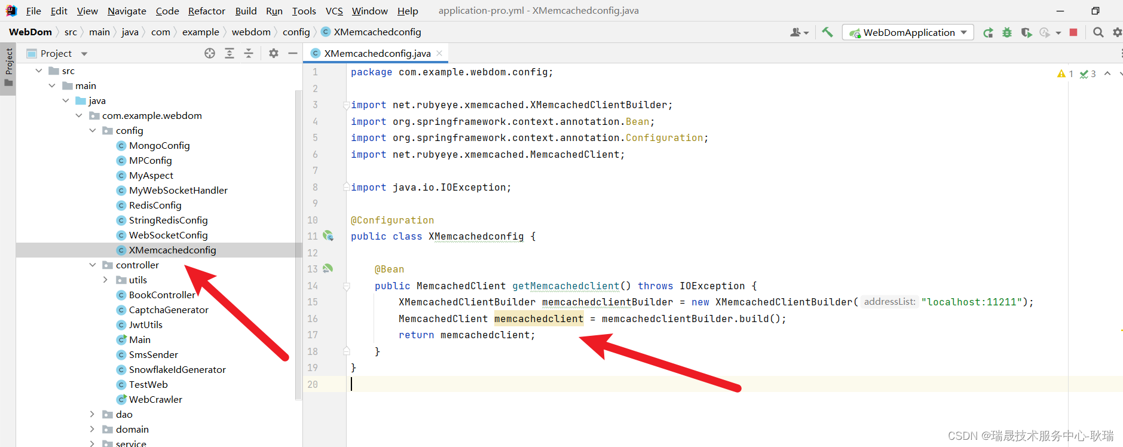Collapse the controller package

coord(93,265)
